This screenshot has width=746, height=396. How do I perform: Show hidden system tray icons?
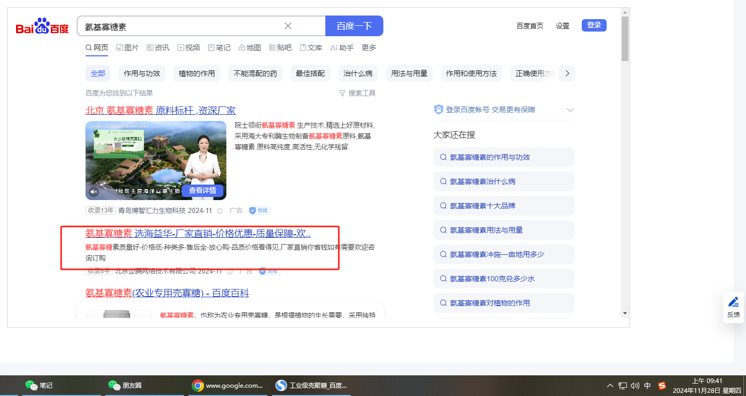click(x=610, y=386)
